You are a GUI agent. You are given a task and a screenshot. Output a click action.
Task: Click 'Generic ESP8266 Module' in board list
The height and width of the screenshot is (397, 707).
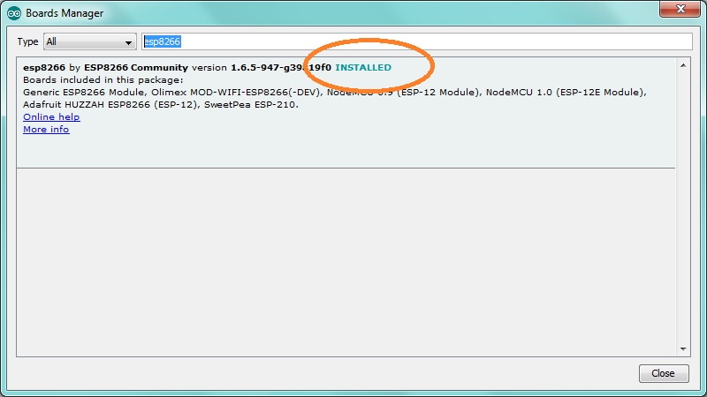tap(84, 93)
